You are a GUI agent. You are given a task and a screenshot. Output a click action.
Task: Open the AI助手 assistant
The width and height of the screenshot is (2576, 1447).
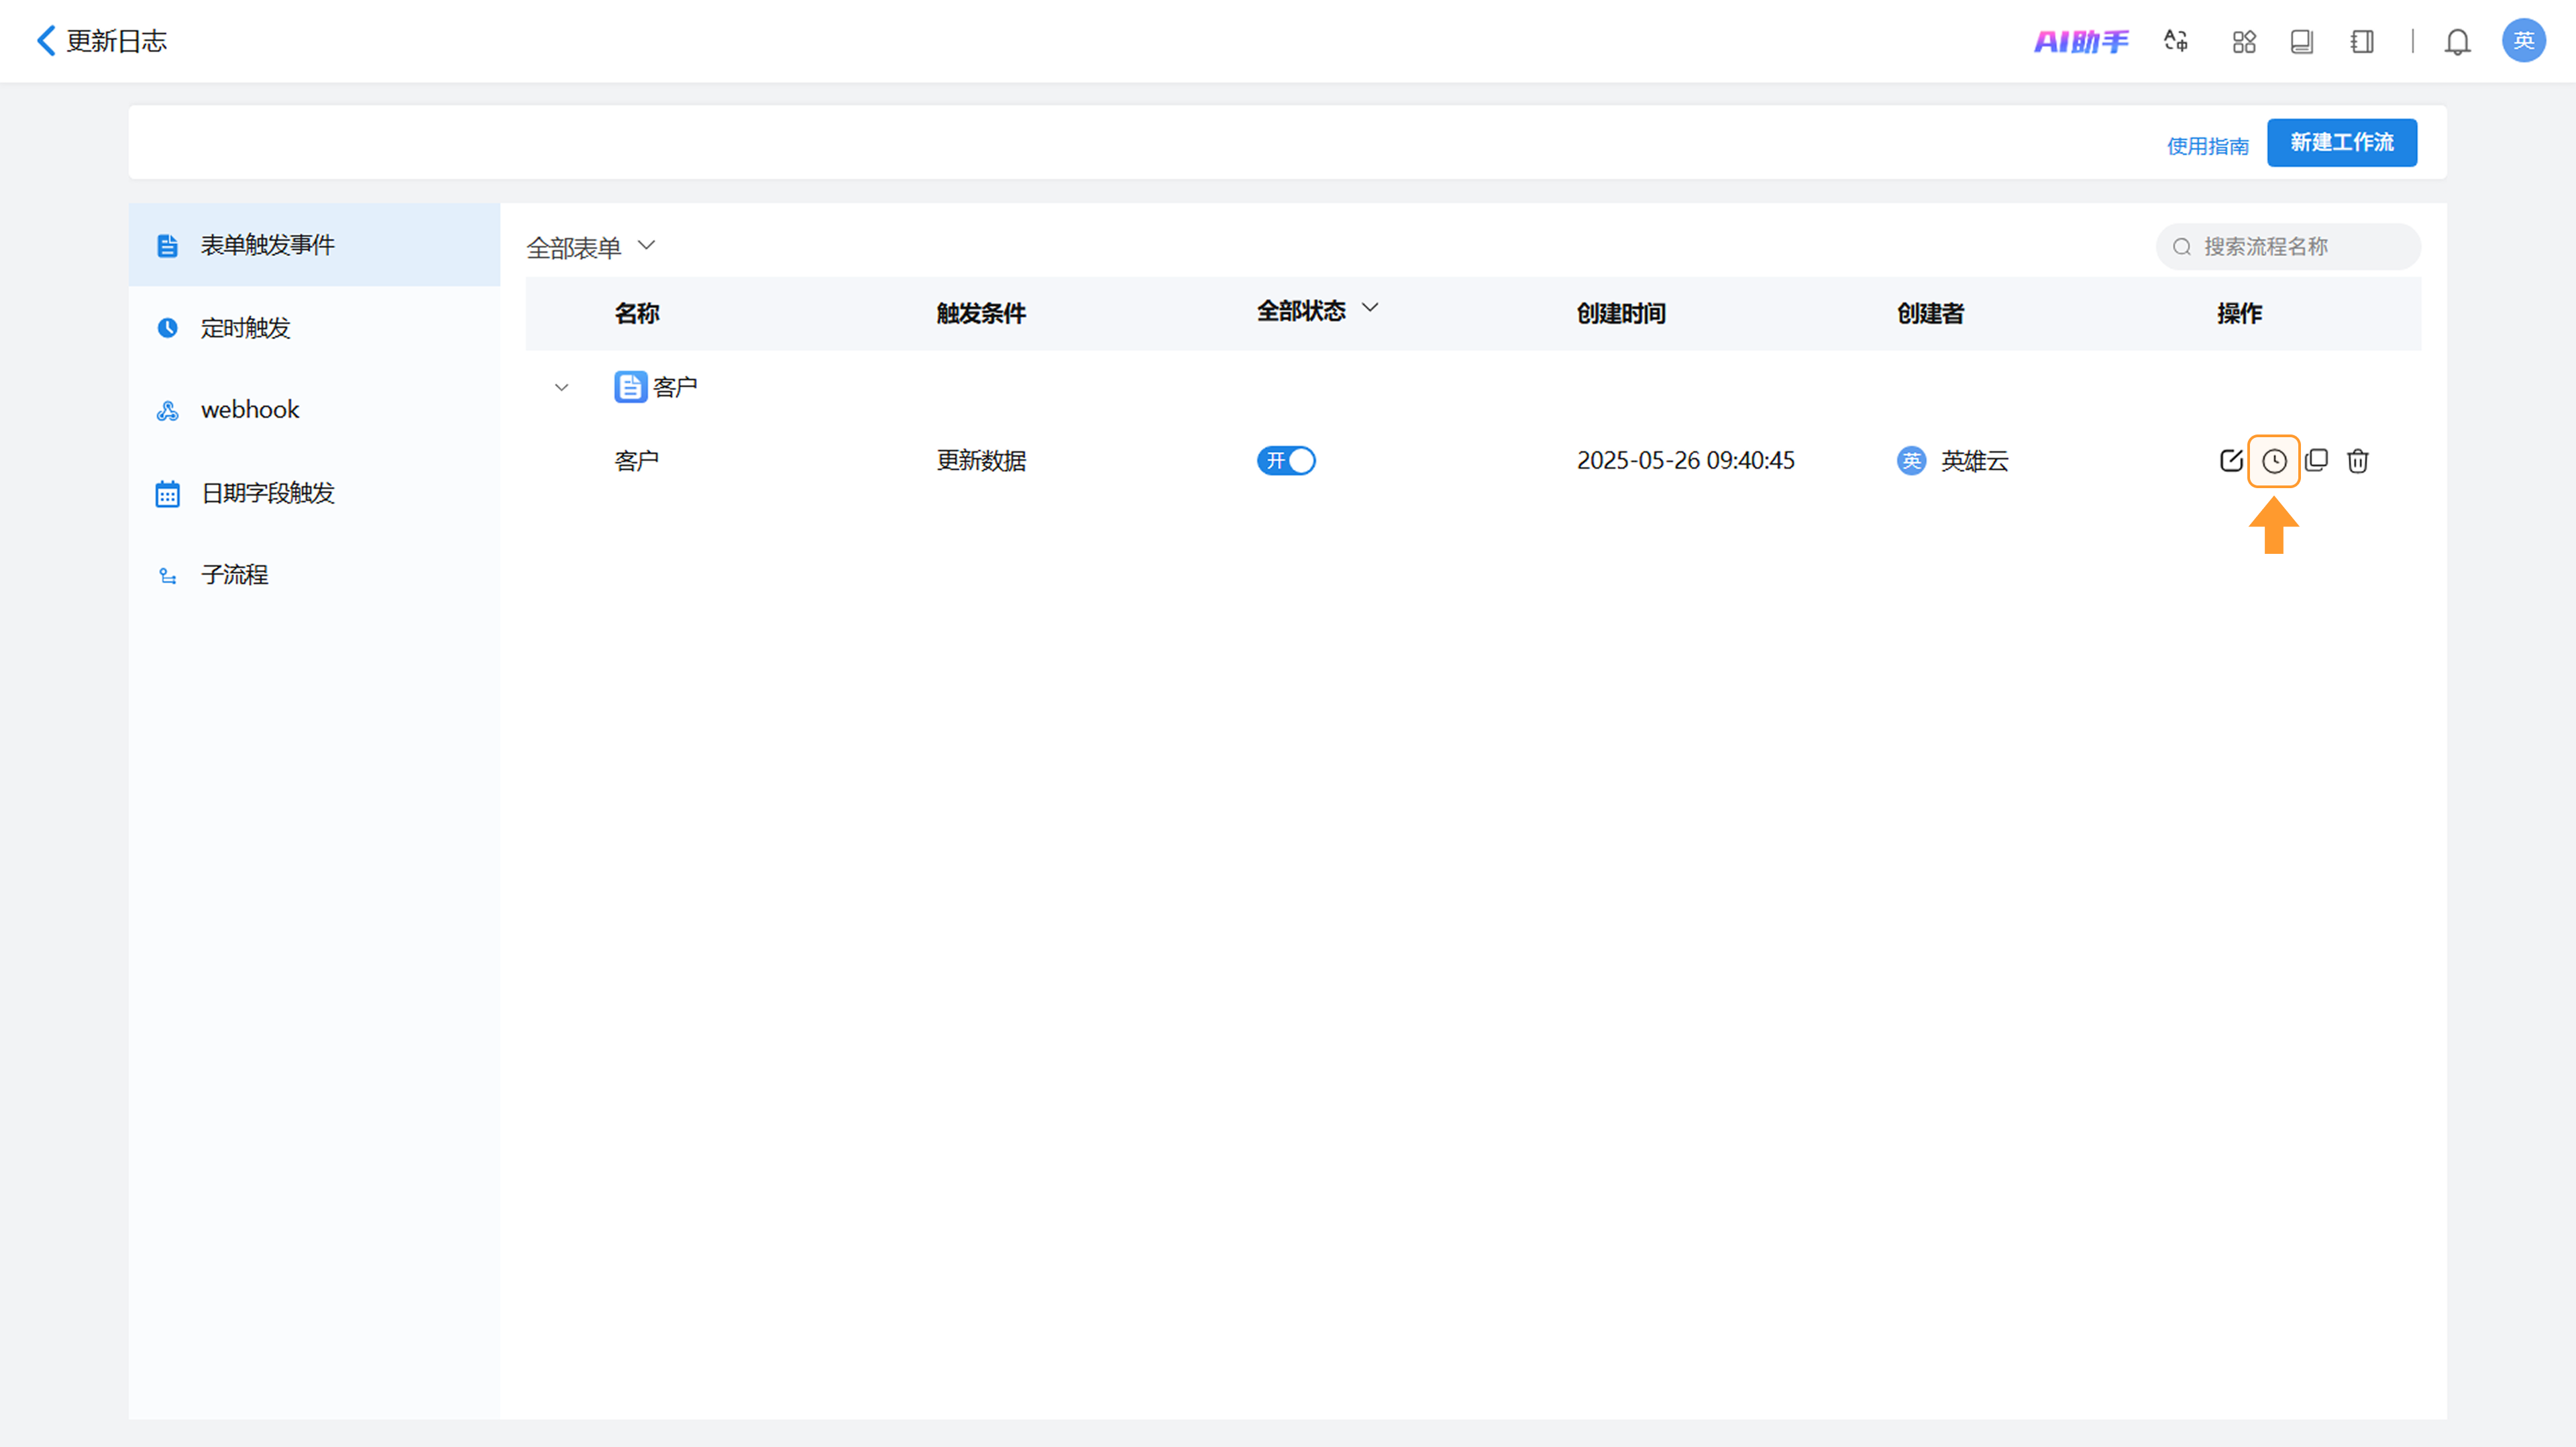[x=2081, y=41]
